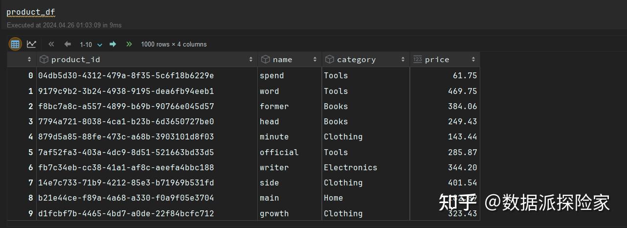Go to next page arrow

coord(113,44)
